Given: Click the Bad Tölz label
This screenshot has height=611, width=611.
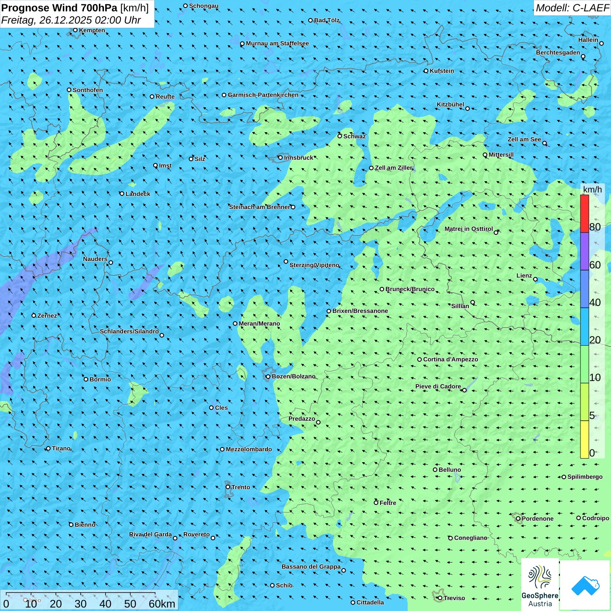Looking at the screenshot, I should pyautogui.click(x=327, y=20).
